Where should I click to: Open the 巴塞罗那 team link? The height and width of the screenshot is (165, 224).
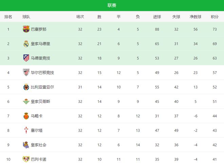pyautogui.click(x=39, y=30)
